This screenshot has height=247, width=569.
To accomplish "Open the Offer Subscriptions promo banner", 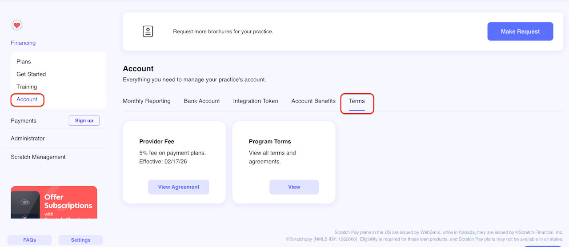I will 54,202.
